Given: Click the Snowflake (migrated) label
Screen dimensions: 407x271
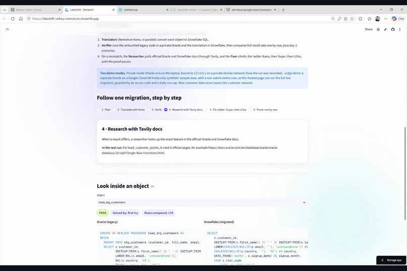Looking at the screenshot, I should click(219, 222).
